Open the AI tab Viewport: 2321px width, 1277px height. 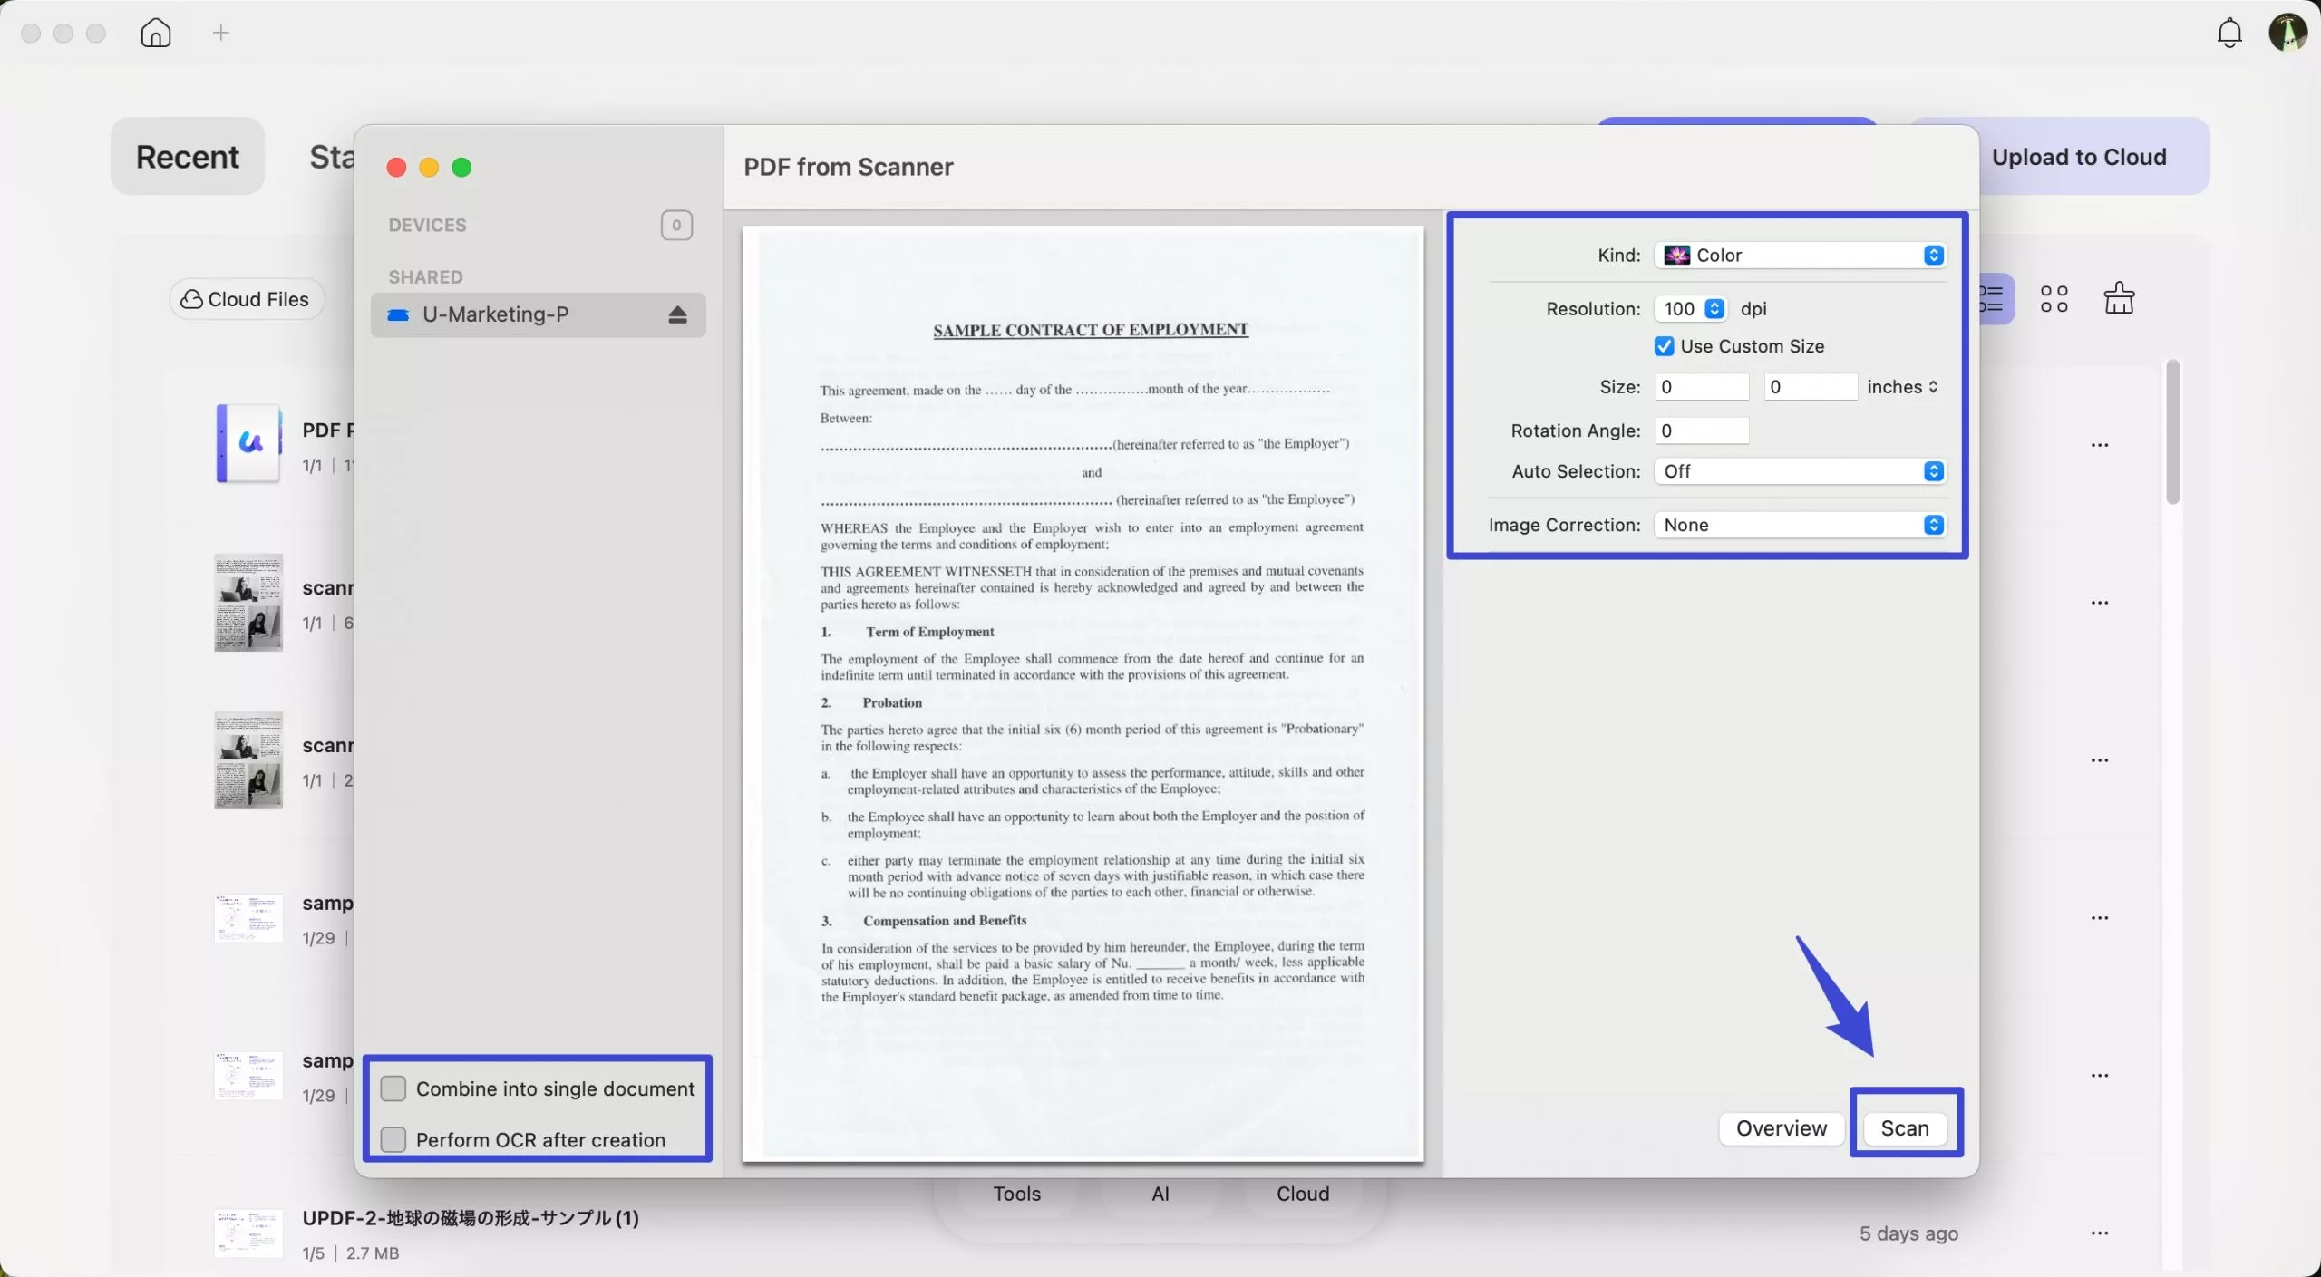tap(1160, 1194)
